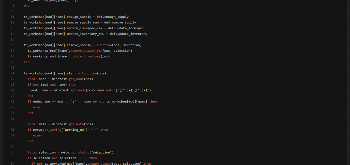The width and height of the screenshot is (350, 165).
Task: Click 'function(pos, selection)' on line 16
Action: (x=119, y=45)
